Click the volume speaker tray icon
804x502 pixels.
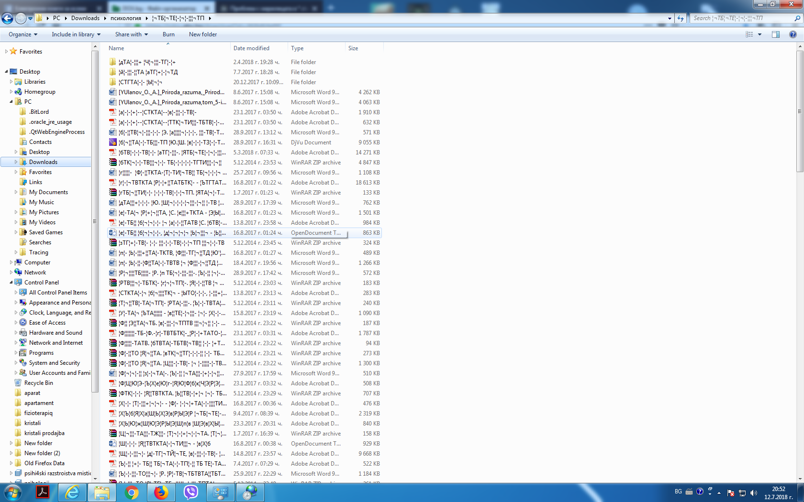tap(754, 492)
